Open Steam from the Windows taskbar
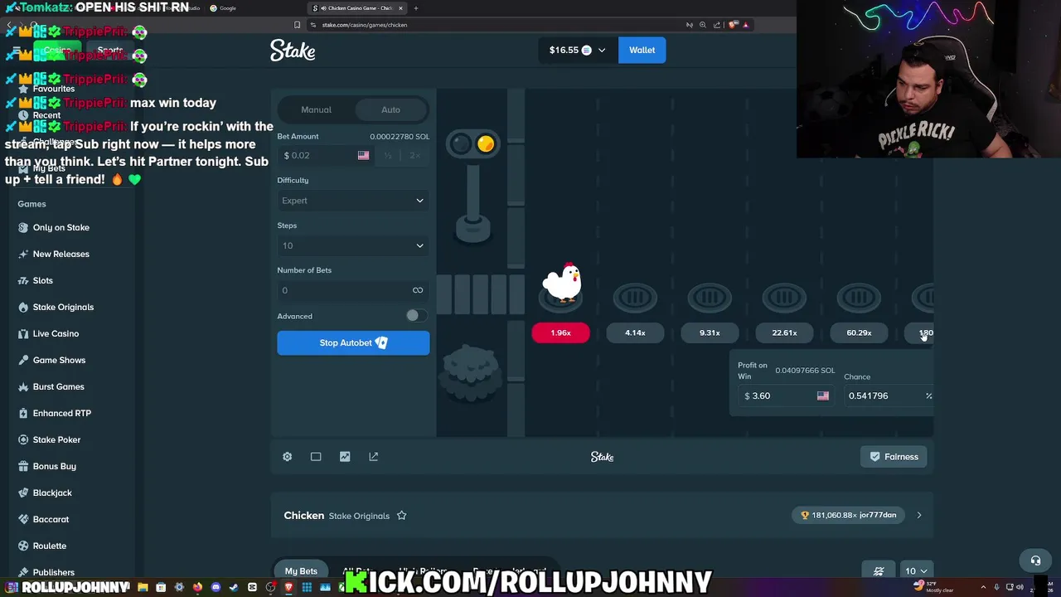 coord(234,587)
